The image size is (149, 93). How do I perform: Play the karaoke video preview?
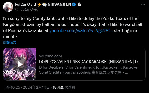click(x=20, y=64)
